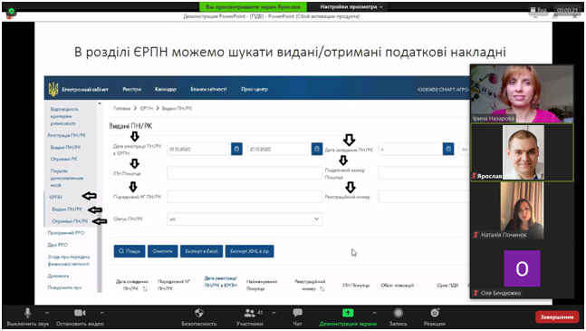The image size is (586, 331).
Task: Open Отримані РК sidebar item
Action: click(x=64, y=159)
